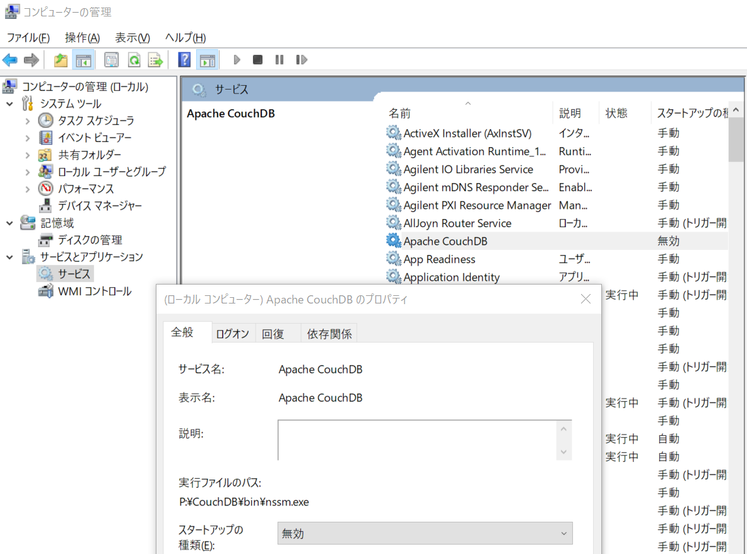Select パフォーマンス in the tree
The height and width of the screenshot is (554, 747).
[86, 189]
